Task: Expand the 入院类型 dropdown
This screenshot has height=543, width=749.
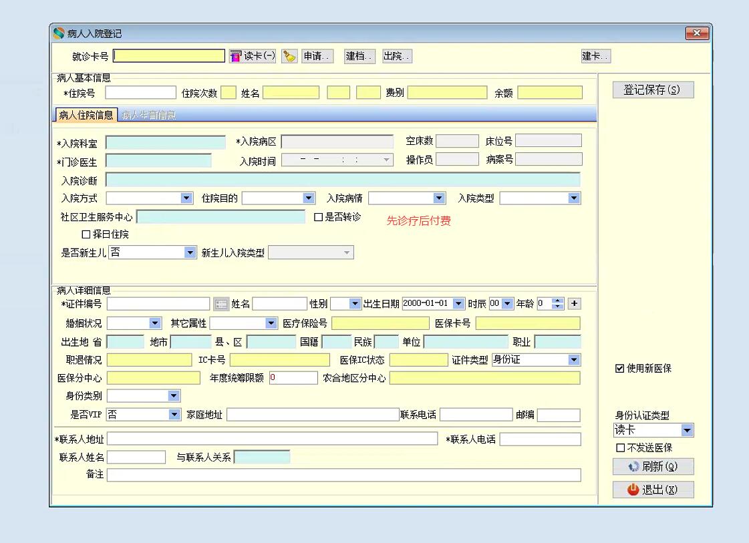Action: pos(574,198)
